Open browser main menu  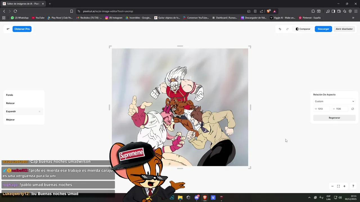pos(356,11)
